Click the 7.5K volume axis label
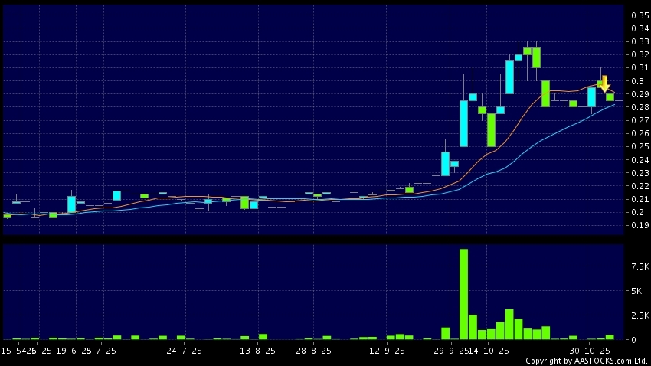The height and width of the screenshot is (366, 651). [640, 266]
